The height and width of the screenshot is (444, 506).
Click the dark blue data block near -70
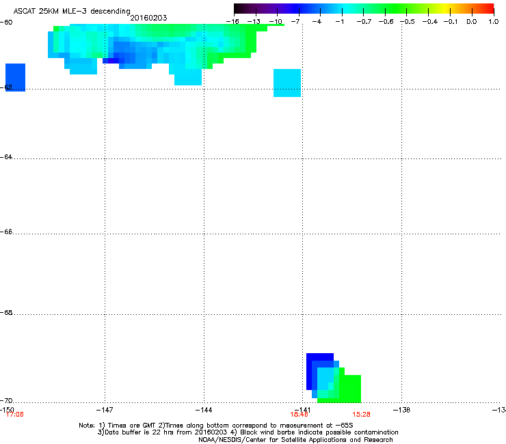319,357
